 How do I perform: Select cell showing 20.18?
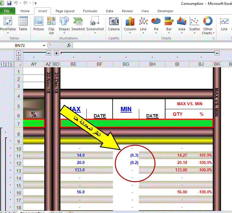pos(177,163)
